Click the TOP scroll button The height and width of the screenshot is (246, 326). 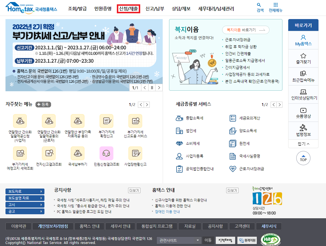[303, 158]
